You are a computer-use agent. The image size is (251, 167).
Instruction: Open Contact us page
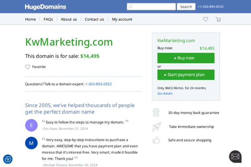[94, 19]
